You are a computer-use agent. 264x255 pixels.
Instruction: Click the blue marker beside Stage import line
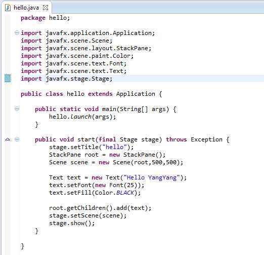pos(8,79)
